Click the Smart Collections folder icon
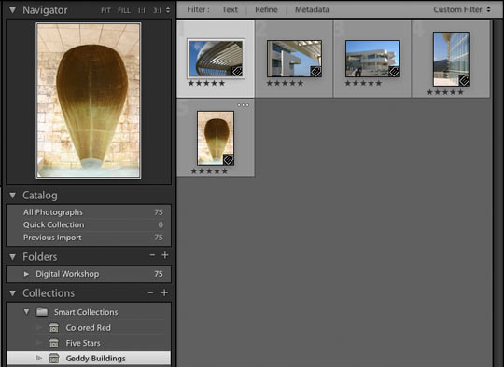This screenshot has width=504, height=367. (x=42, y=312)
